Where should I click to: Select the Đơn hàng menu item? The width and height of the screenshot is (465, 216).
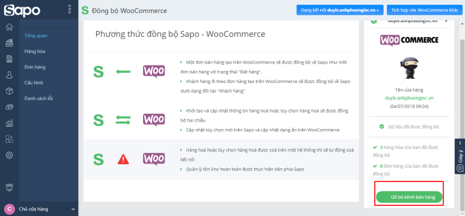[35, 67]
